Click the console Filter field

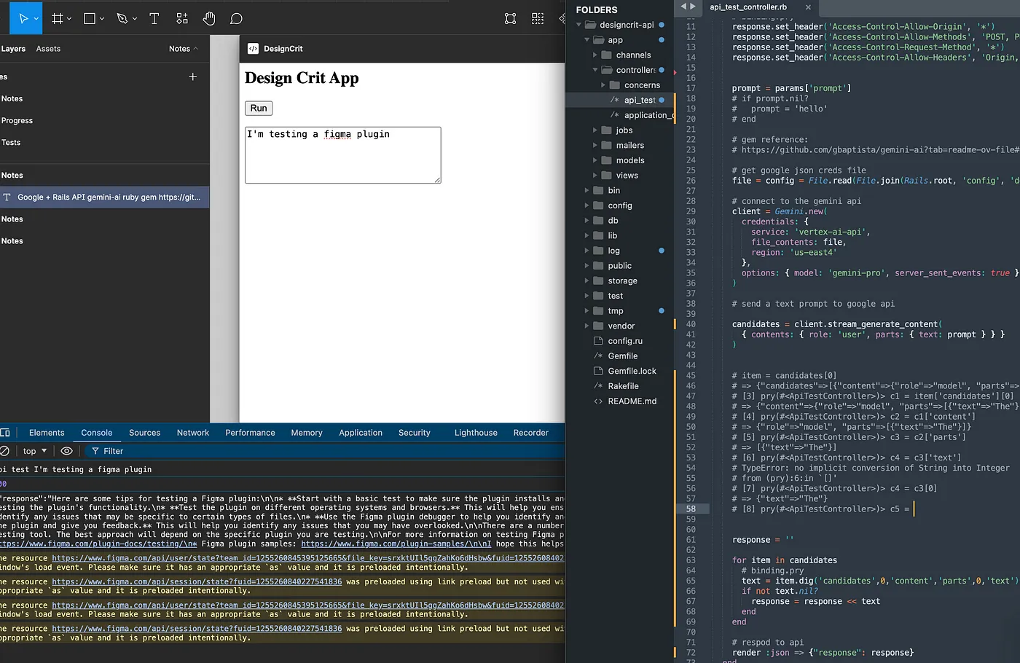pos(324,451)
